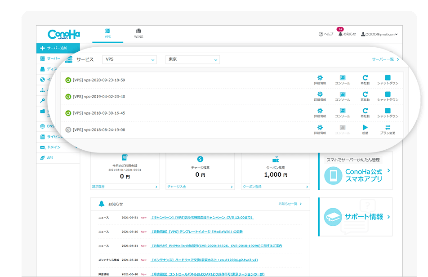This screenshot has width=428, height=277.
Task: Open the サーバー一覧 link
Action: click(x=385, y=59)
